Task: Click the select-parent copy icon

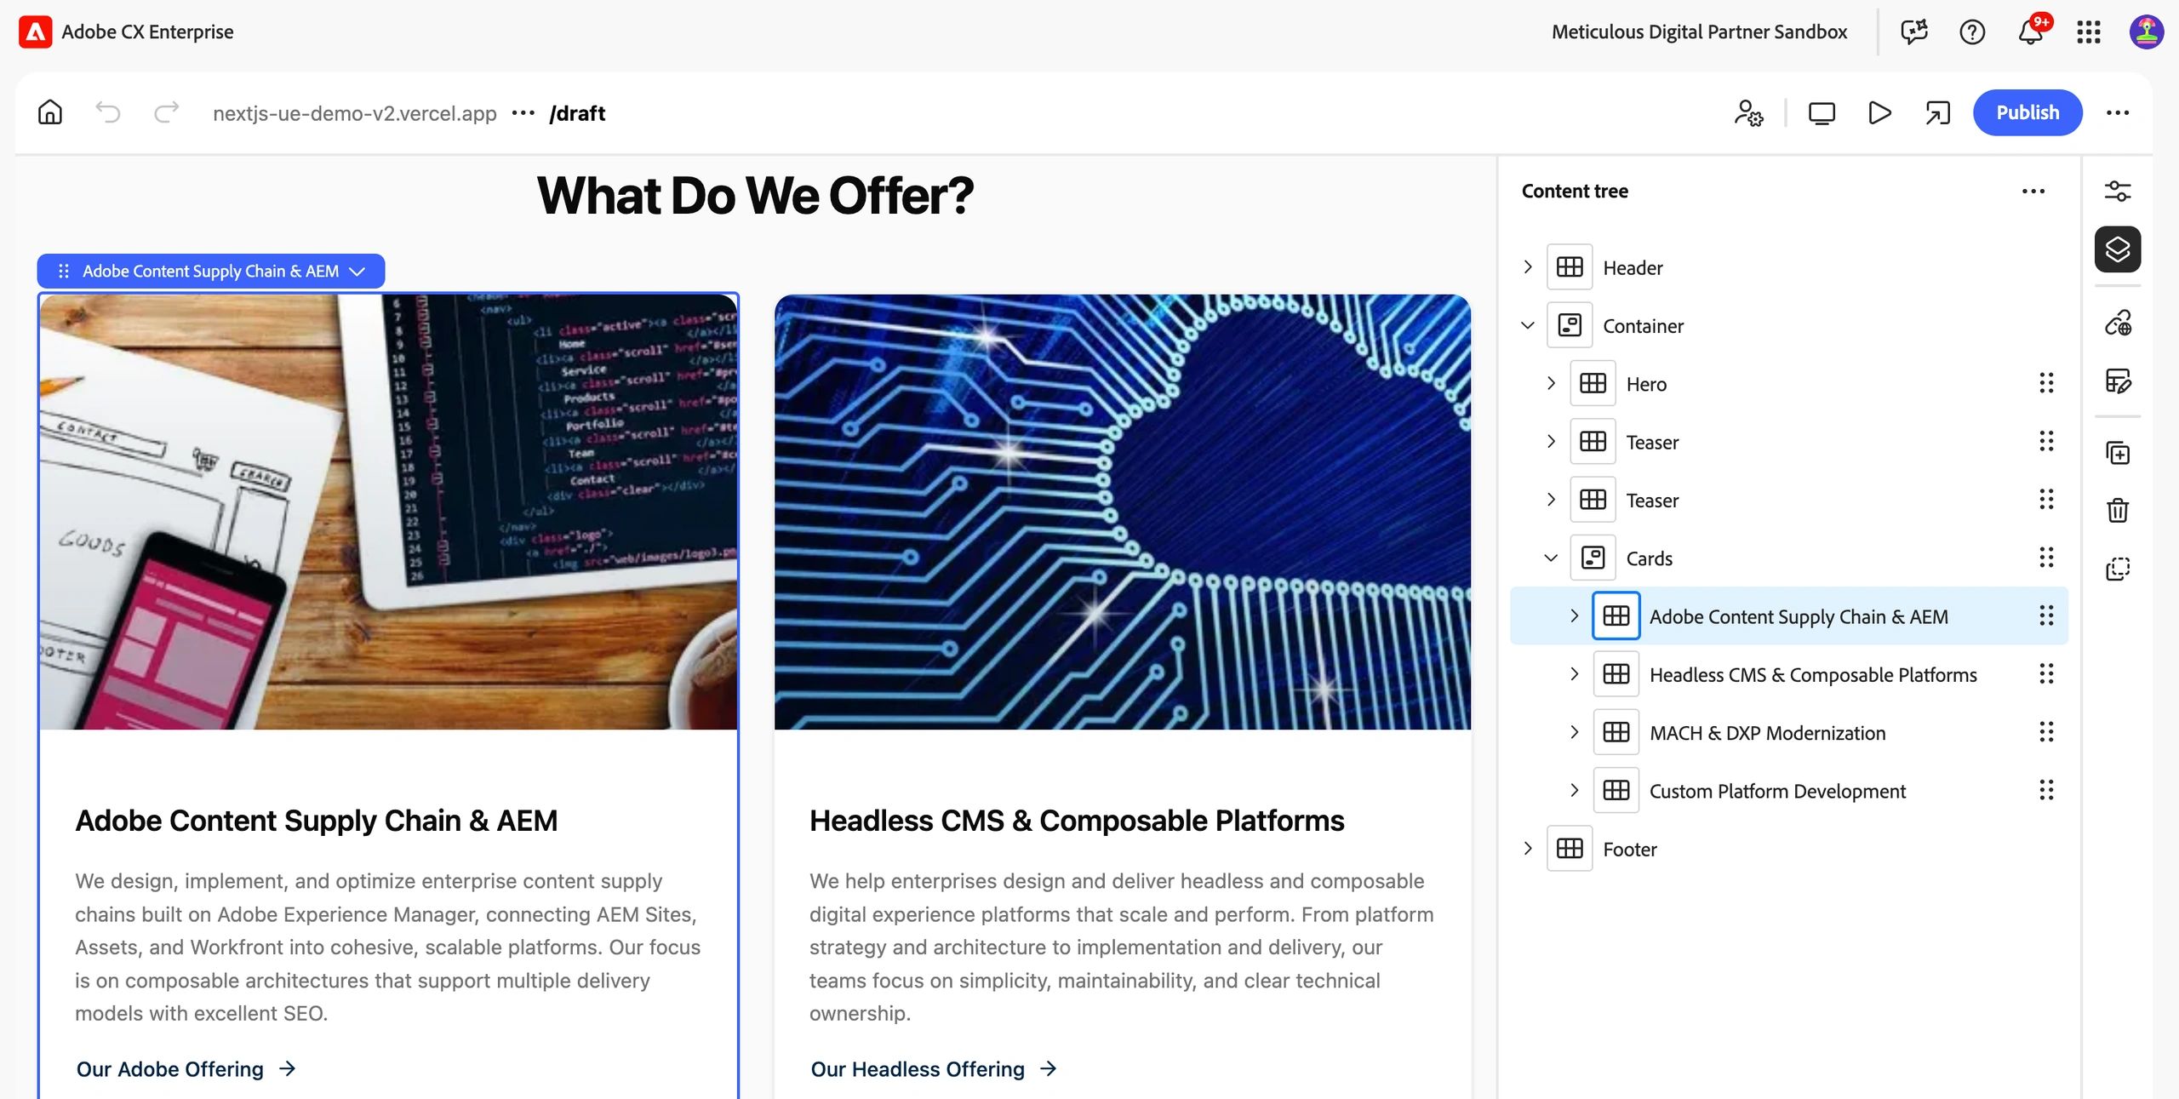Action: [2118, 569]
